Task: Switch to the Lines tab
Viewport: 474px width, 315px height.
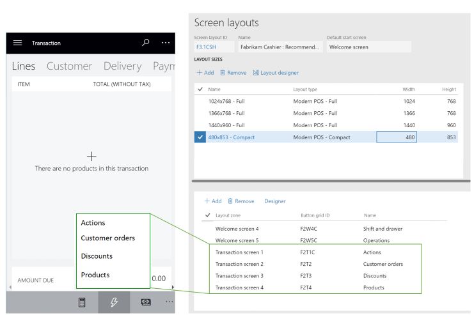Action: pos(24,66)
